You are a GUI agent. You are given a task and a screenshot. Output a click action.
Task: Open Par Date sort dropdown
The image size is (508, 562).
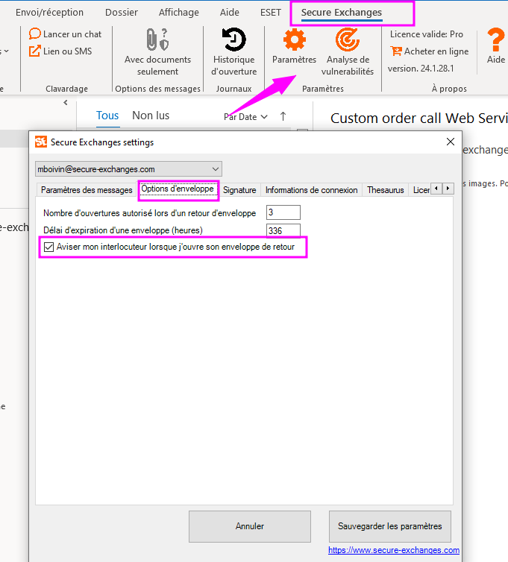[245, 117]
